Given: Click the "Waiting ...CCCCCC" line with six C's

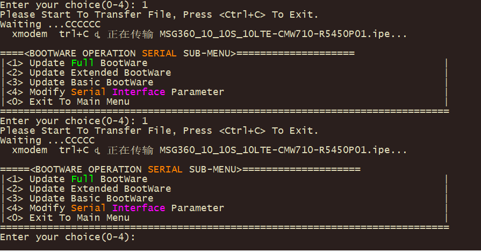Looking at the screenshot, I should click(x=50, y=24).
